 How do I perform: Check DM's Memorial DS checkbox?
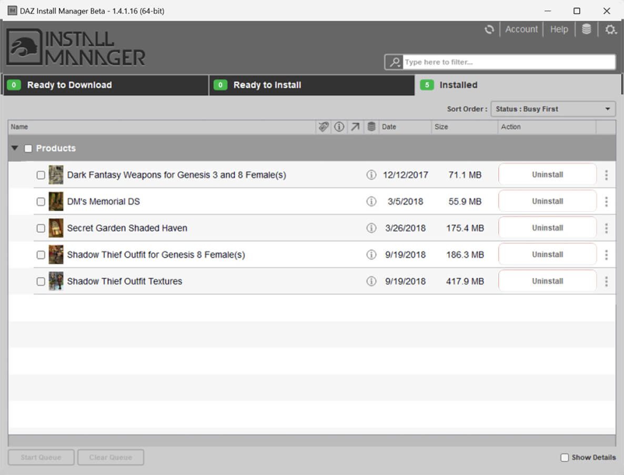(41, 202)
